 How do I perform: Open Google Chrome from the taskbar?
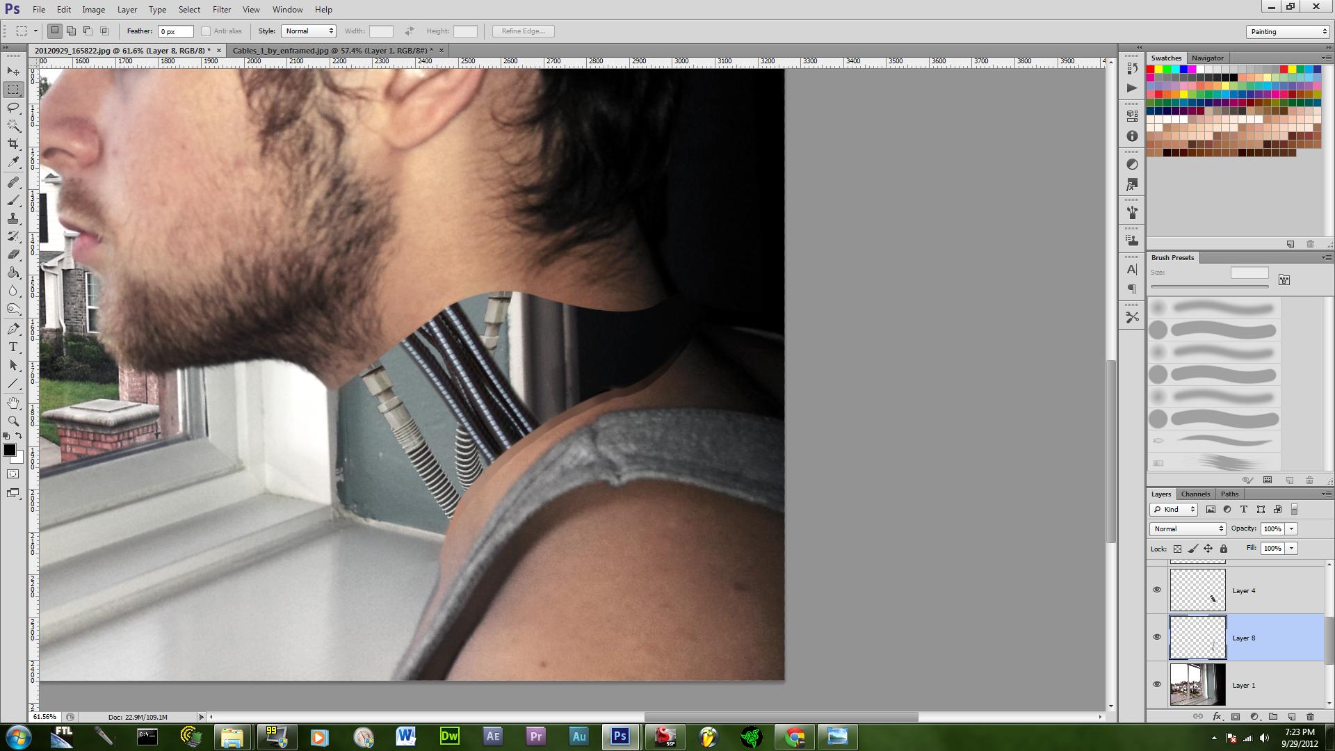pos(794,736)
